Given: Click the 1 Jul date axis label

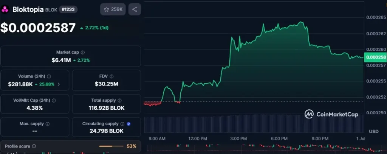Looking at the screenshot, I should coord(361,138).
